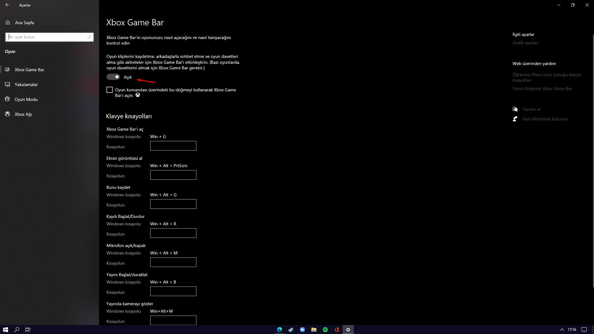Screen dimensions: 594x334
Task: Open File Explorer from taskbar
Action: point(314,330)
